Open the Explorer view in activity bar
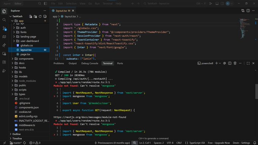The image size is (258, 145). [x=4, y=11]
